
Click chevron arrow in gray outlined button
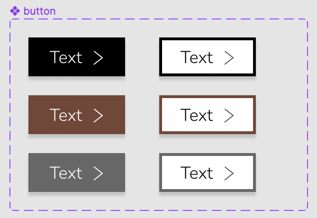[x=229, y=173]
